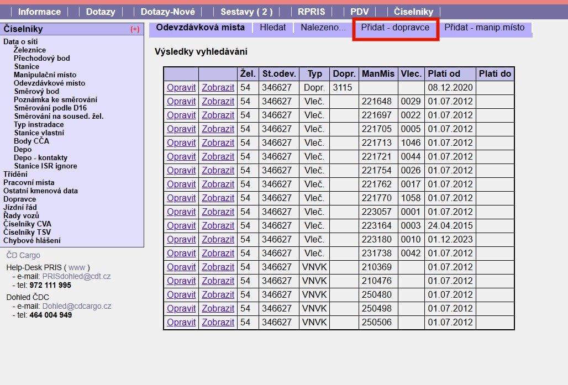The width and height of the screenshot is (568, 385).
Task: Click Opravit for ManMis 223180 row
Action: tap(181, 239)
